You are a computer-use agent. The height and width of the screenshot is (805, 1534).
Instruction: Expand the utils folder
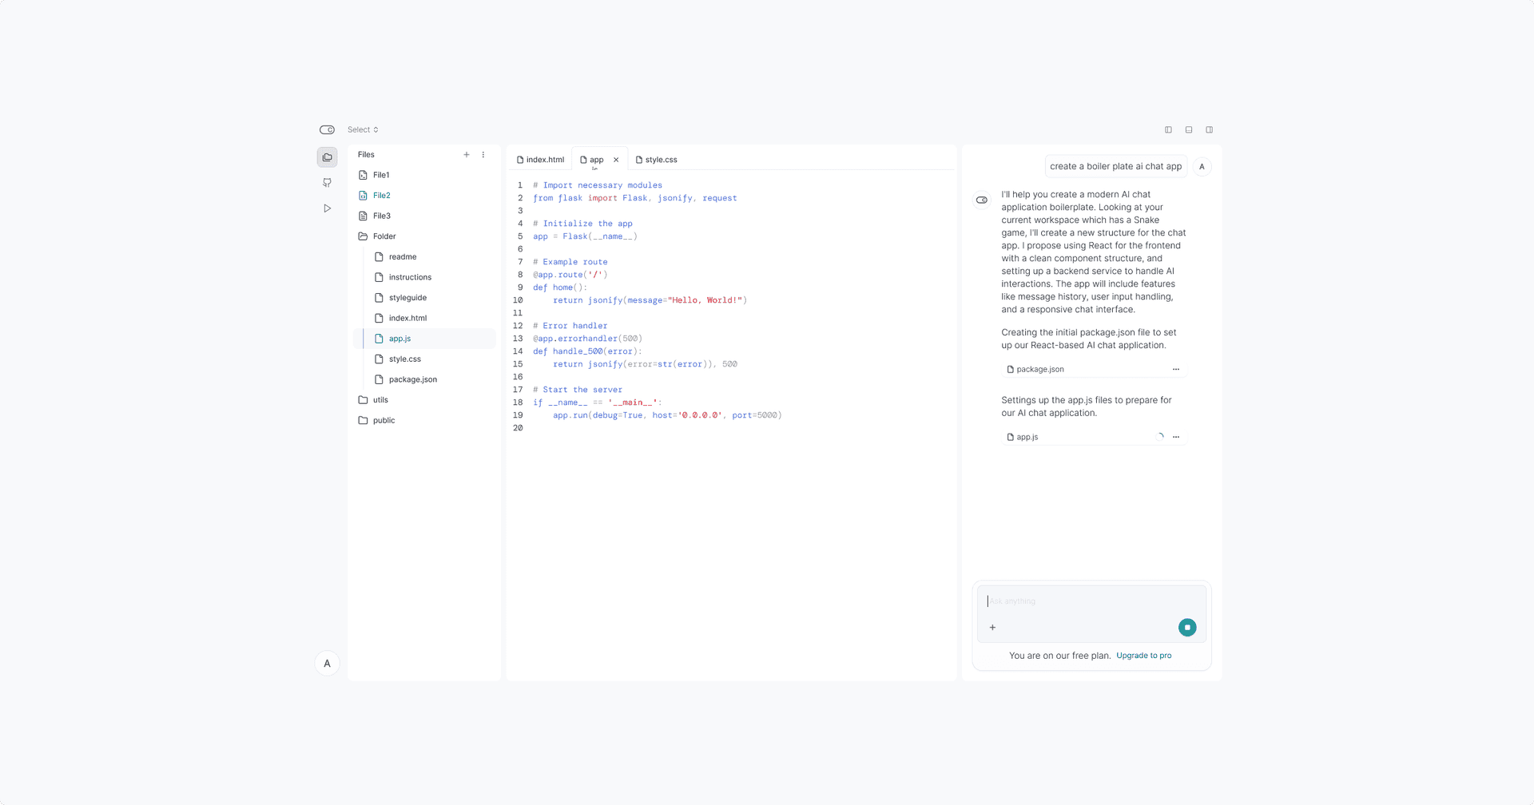point(424,400)
